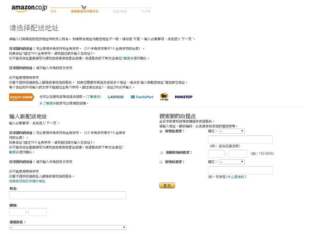
Task: Click the 选择配送与付款方式 progress step
Action: [85, 10]
